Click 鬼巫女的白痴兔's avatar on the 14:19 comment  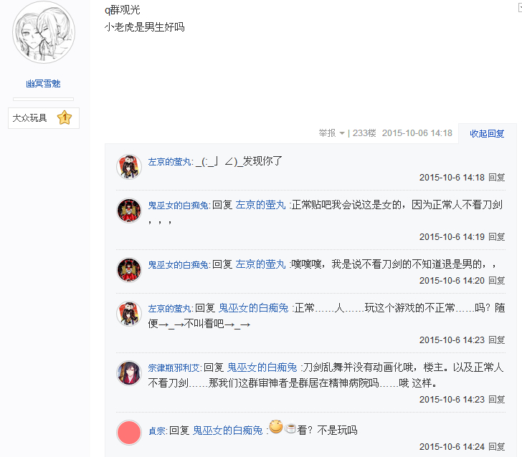click(x=129, y=211)
